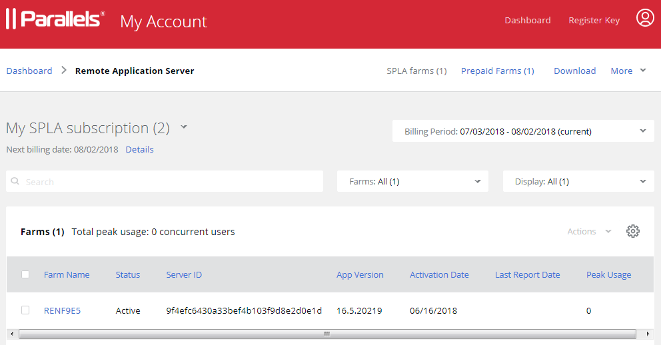Click the scrollbar left arrow
661x345 pixels.
[12, 334]
